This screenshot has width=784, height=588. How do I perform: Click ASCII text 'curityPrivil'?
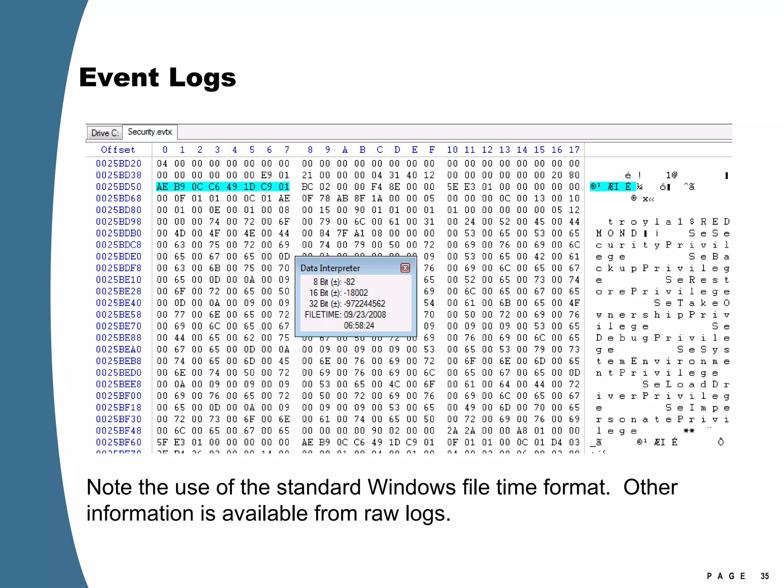[663, 245]
